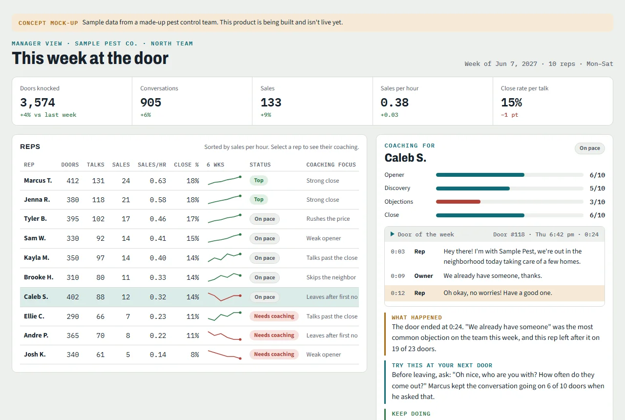This screenshot has width=625, height=420.
Task: Click the red Objections score bar
Action: [x=509, y=202]
